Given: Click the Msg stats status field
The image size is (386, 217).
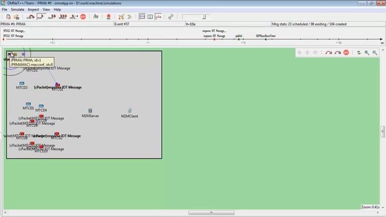Looking at the screenshot, I should pos(327,24).
